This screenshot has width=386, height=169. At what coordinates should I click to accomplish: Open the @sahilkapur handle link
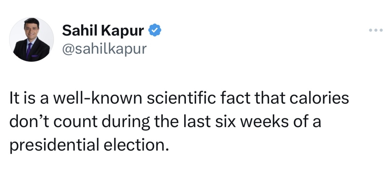click(x=104, y=48)
